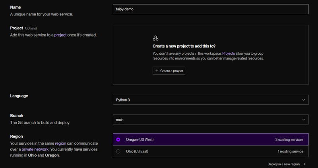
Task: Click the '3 existing services' label on Oregon row
Action: coord(289,139)
